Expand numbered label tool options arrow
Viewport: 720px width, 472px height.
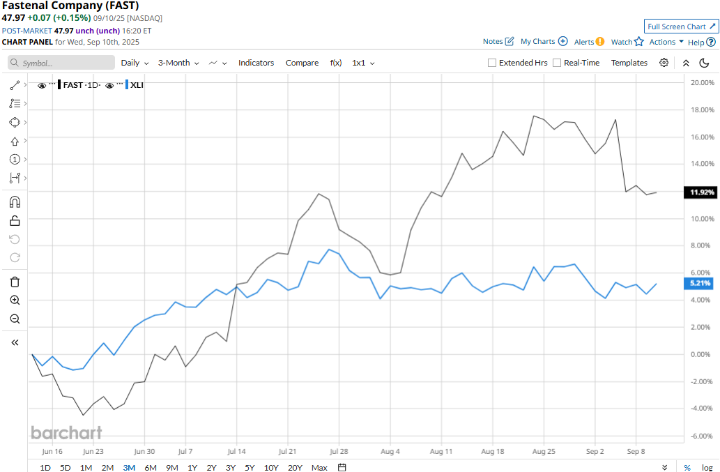point(25,160)
